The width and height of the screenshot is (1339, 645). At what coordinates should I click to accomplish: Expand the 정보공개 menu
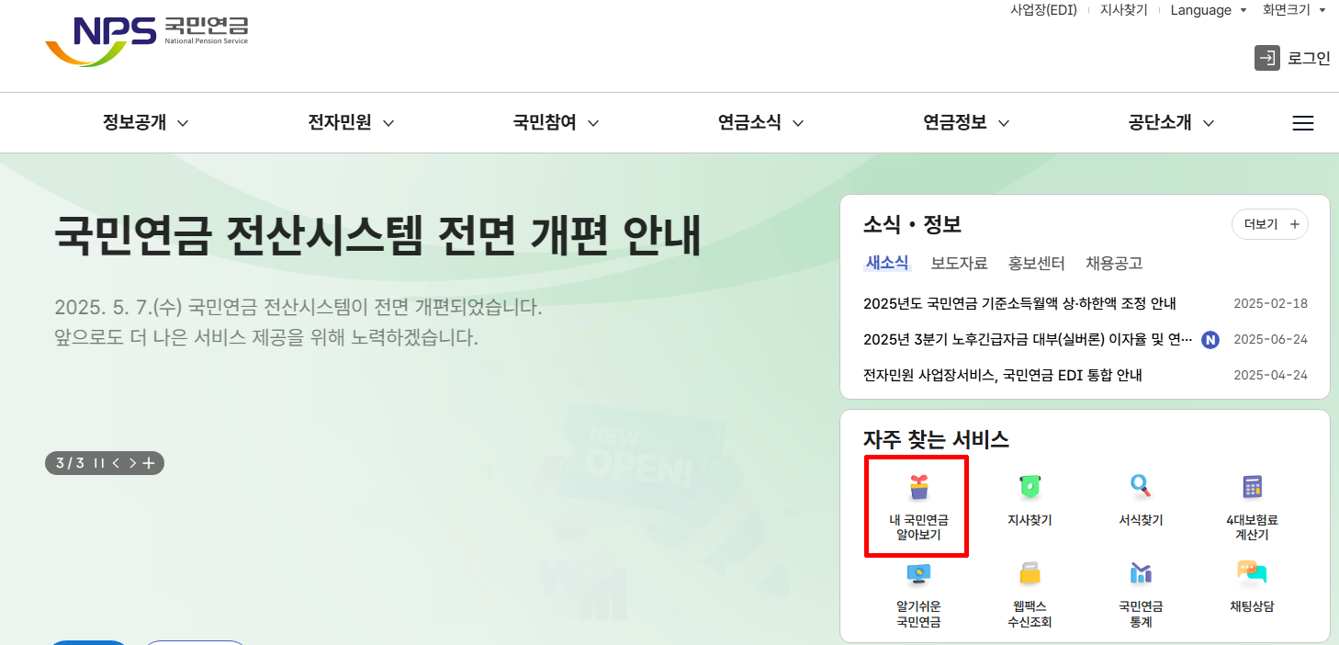[145, 122]
